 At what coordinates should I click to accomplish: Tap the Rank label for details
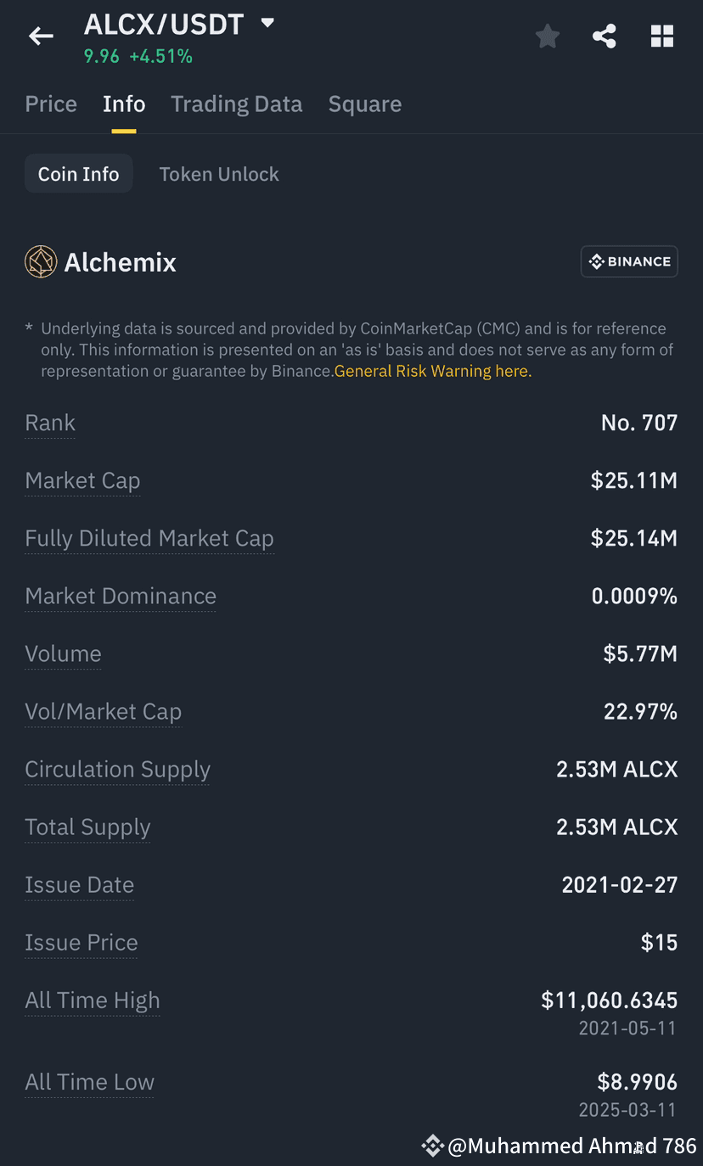(x=50, y=423)
